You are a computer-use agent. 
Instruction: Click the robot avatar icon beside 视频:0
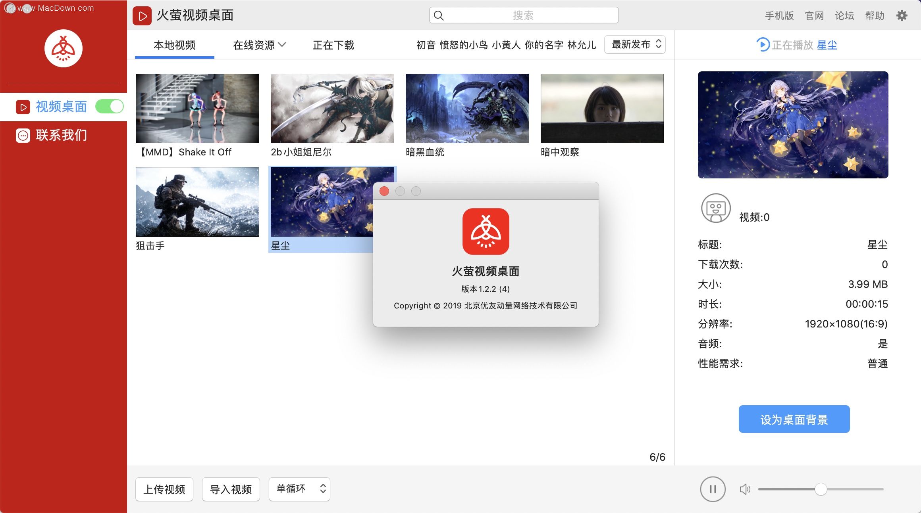pyautogui.click(x=716, y=208)
